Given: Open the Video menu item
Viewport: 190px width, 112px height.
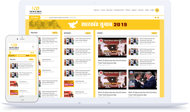Looking at the screenshot, I should (x=147, y=10).
